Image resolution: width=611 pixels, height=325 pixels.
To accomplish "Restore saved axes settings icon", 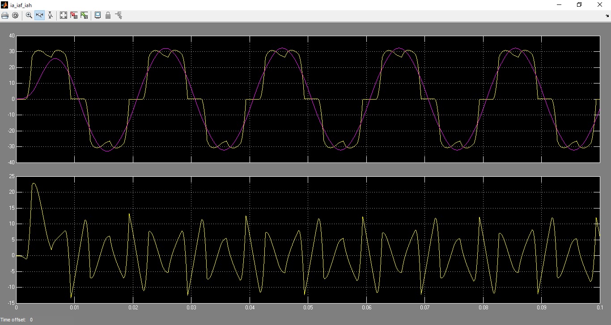I will click(x=84, y=16).
